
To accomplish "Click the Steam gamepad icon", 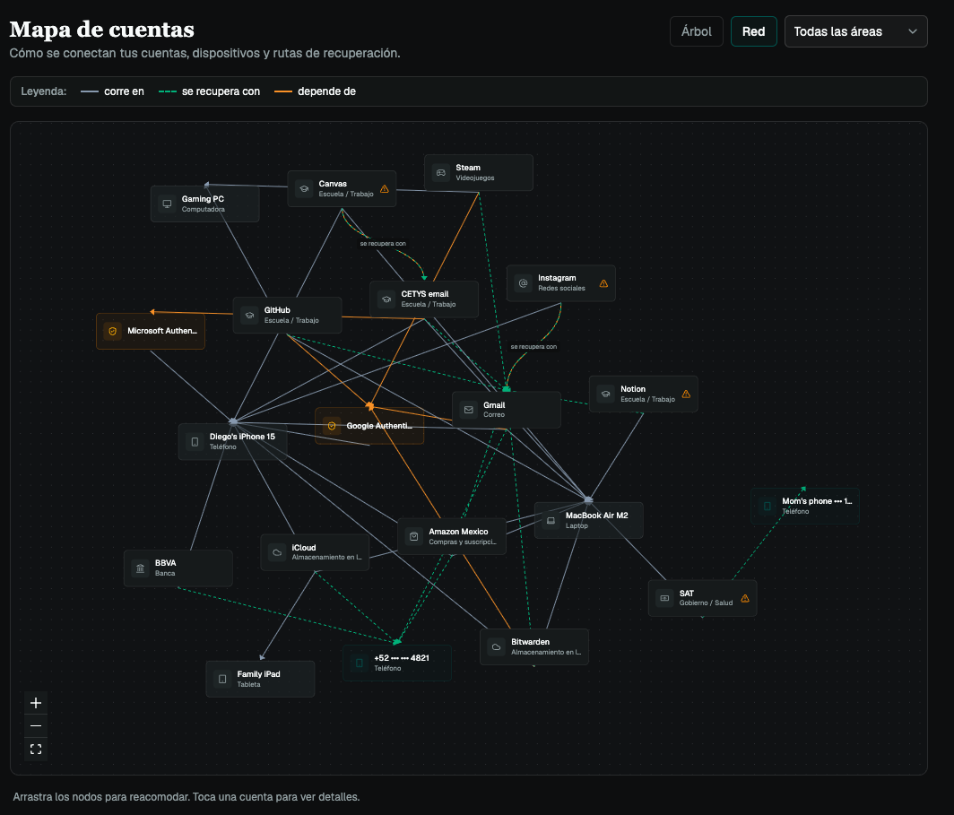I will click(x=440, y=173).
